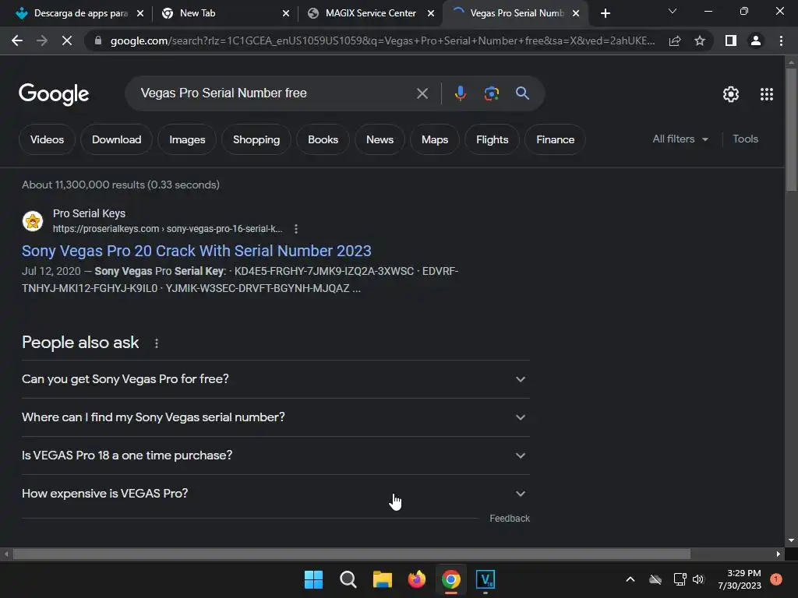This screenshot has height=598, width=798.
Task: Expand 'Is VEGAS Pro 18 a one time purchase?'
Action: point(275,456)
